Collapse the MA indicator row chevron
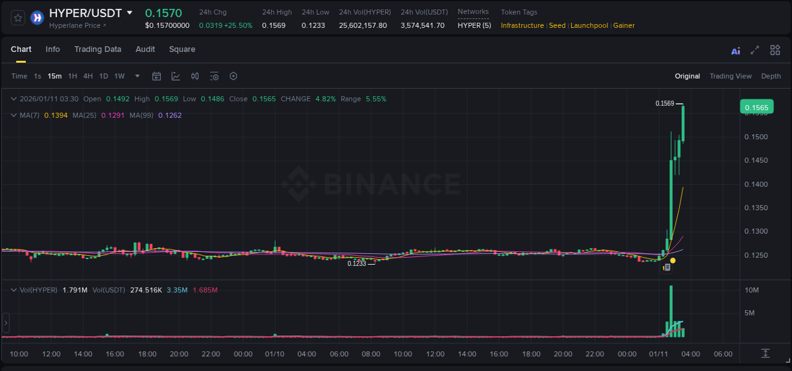The width and height of the screenshot is (792, 371). click(13, 115)
